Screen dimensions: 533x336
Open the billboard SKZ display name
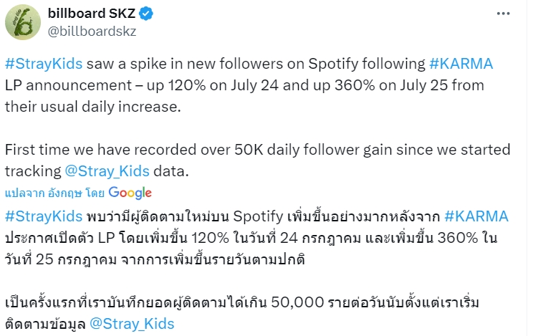pos(92,14)
